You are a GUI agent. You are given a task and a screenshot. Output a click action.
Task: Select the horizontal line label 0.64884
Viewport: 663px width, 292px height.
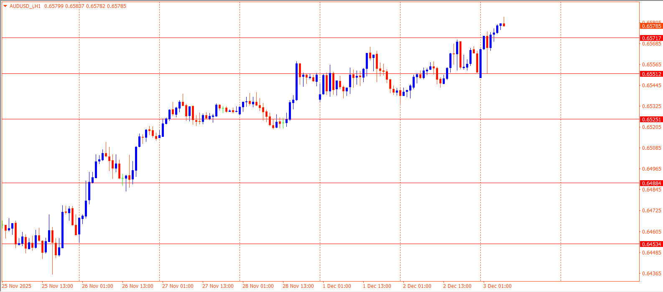651,183
